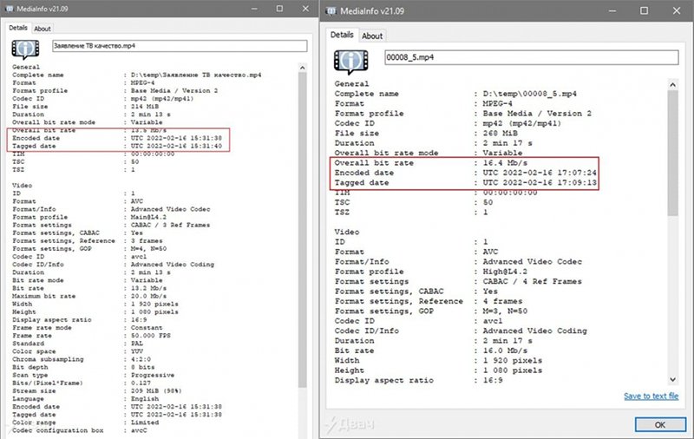The image size is (694, 439).
Task: Select Details tab in left window
Action: [18, 28]
